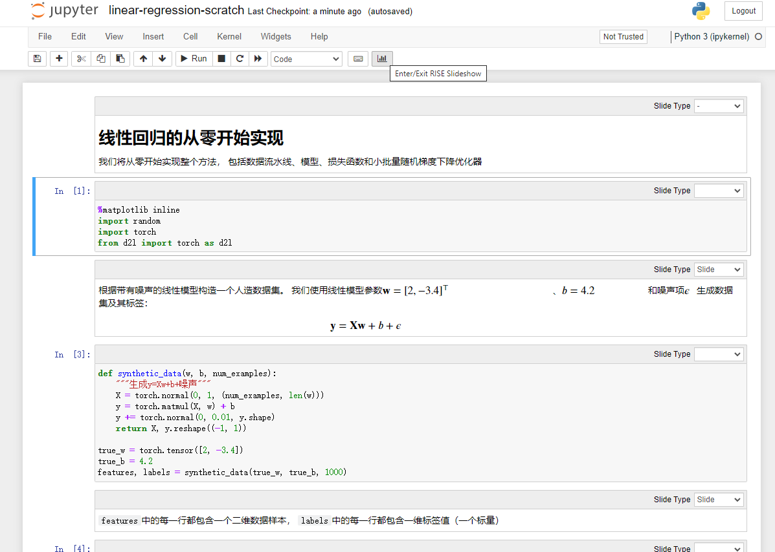Click the Python logo icon
775x552 pixels.
(x=701, y=11)
